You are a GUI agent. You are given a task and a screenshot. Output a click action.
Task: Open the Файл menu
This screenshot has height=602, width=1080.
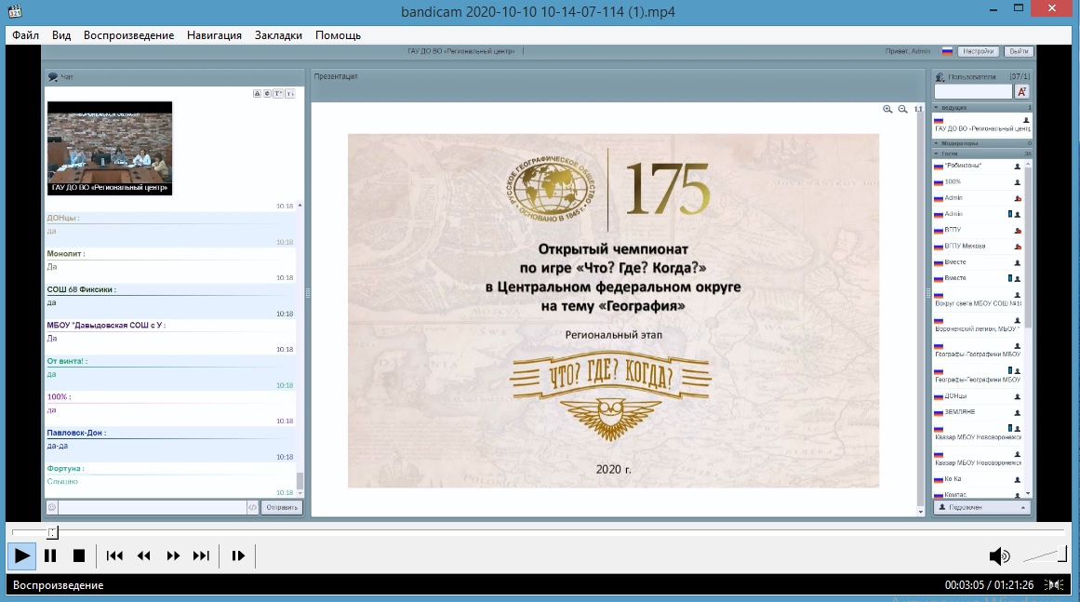(25, 35)
